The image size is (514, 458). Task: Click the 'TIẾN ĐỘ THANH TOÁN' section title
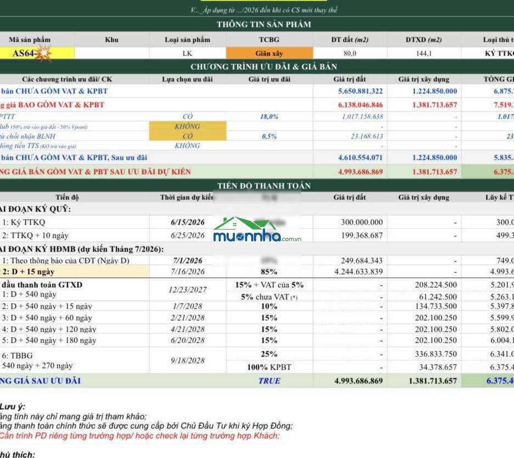(x=263, y=186)
